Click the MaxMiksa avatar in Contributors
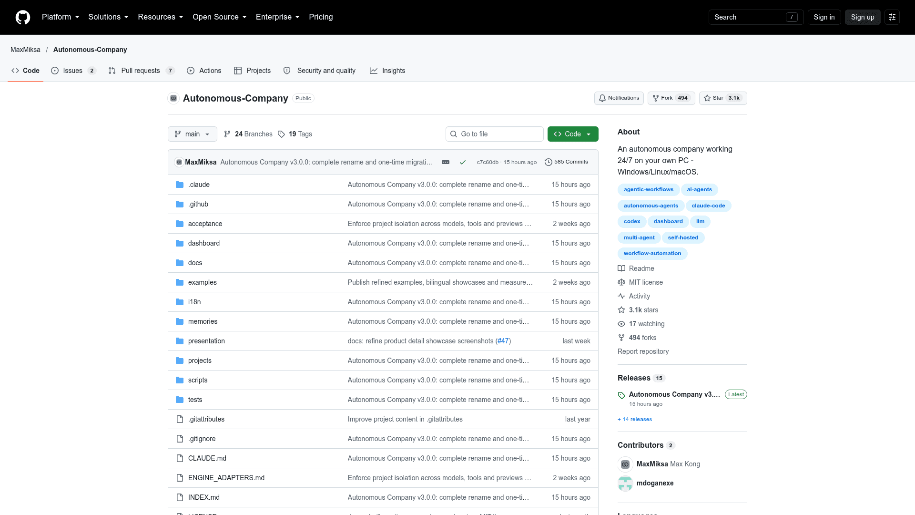Screen dimensions: 915x515 625,464
